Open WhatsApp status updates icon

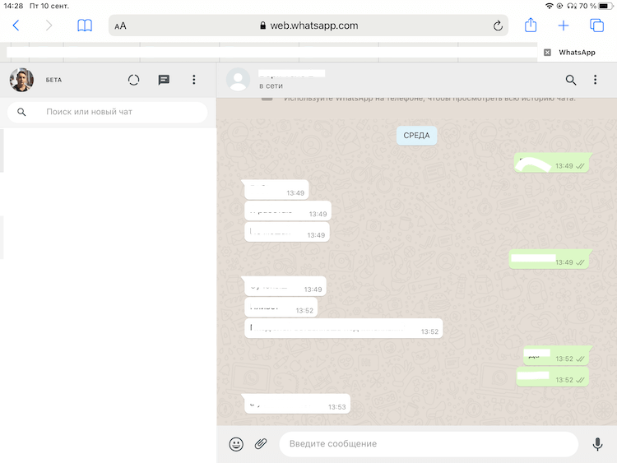pyautogui.click(x=134, y=80)
